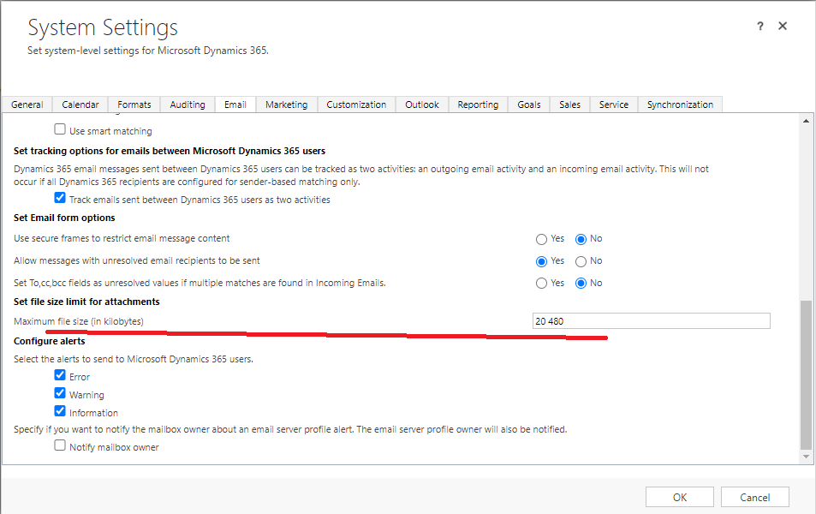Uncheck the Warning alert checkbox

60,392
